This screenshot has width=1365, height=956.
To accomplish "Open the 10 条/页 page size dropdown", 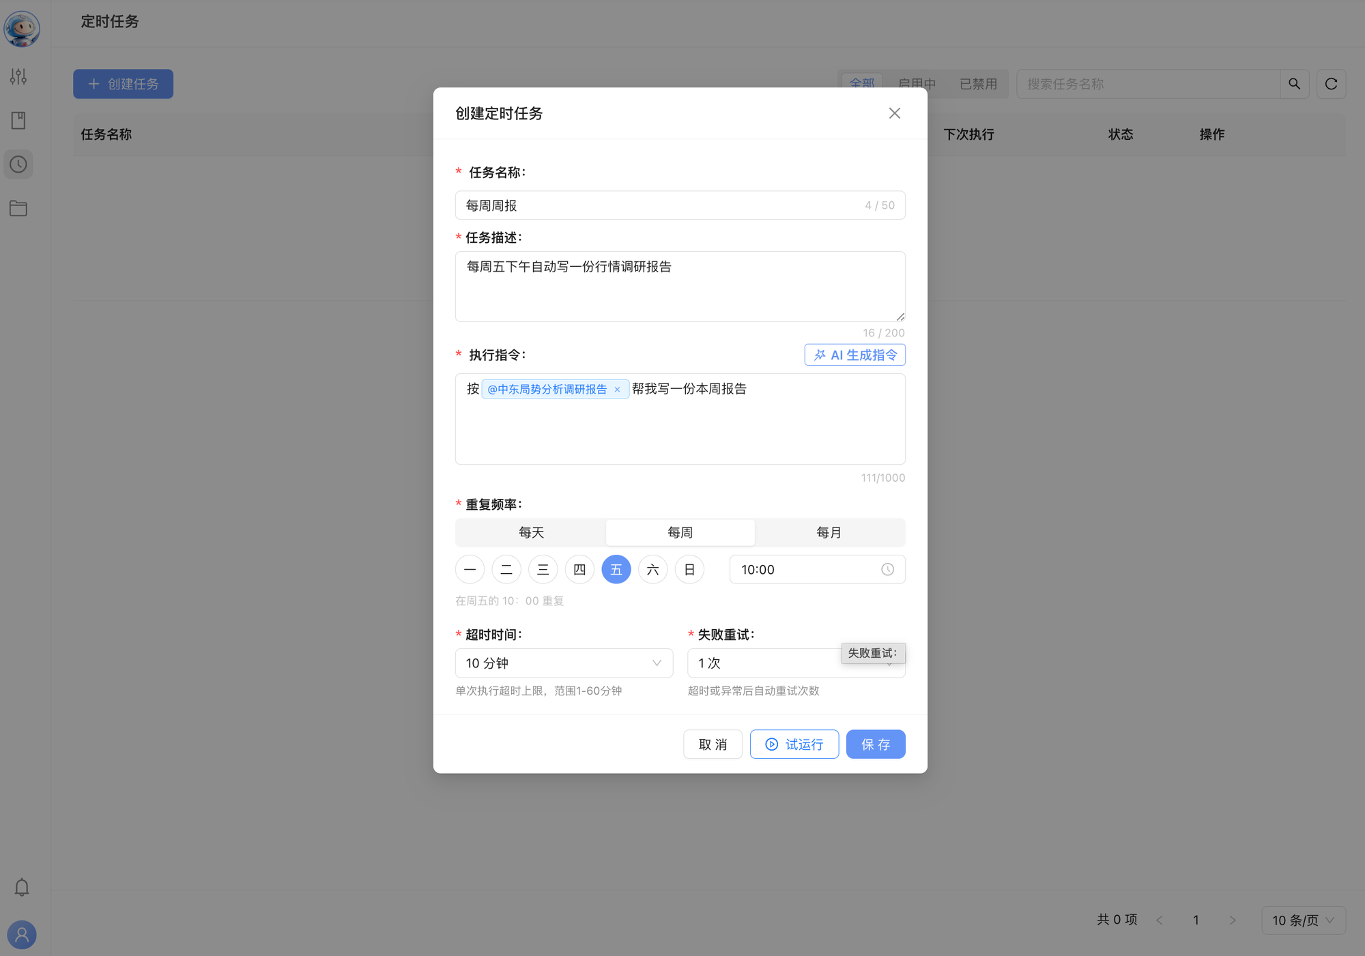I will [1304, 920].
